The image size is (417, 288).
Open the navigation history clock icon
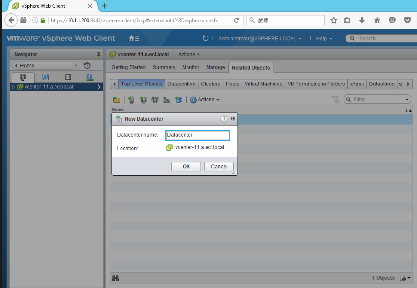87,65
